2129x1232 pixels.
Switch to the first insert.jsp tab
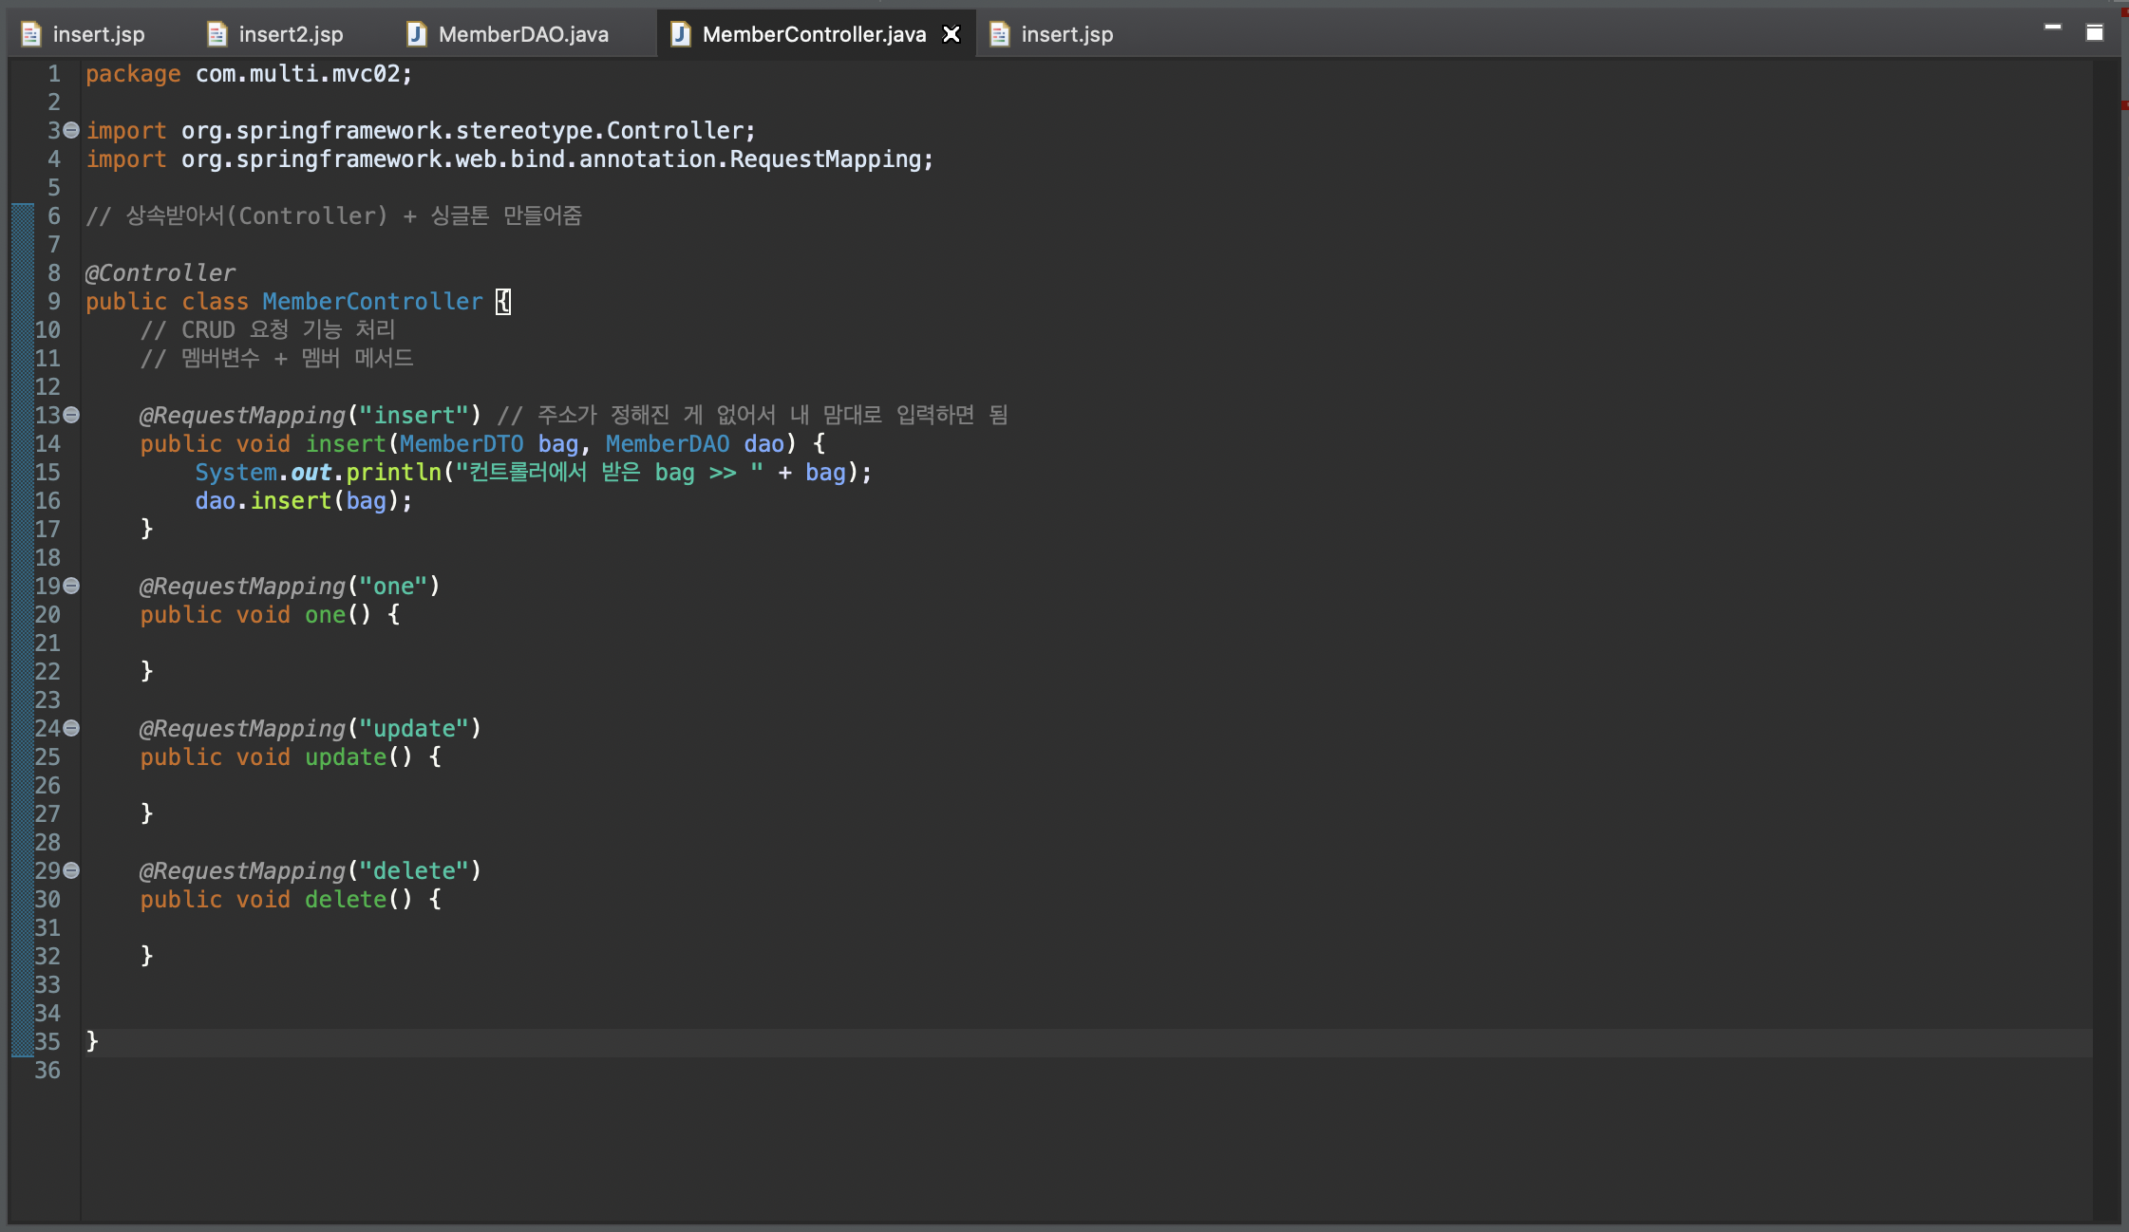point(98,34)
